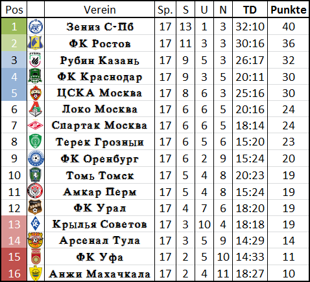Select the green position 1 cell
The image size is (310, 282).
tap(14, 27)
